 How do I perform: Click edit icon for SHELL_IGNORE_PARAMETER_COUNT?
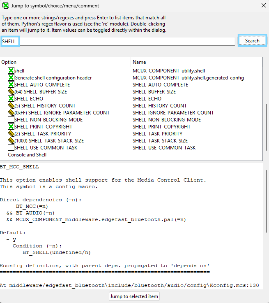point(11,113)
